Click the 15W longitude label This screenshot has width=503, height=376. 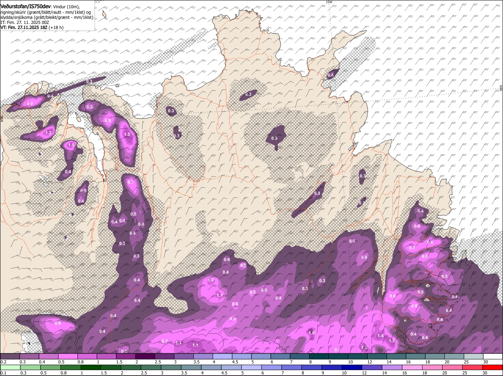(329, 2)
